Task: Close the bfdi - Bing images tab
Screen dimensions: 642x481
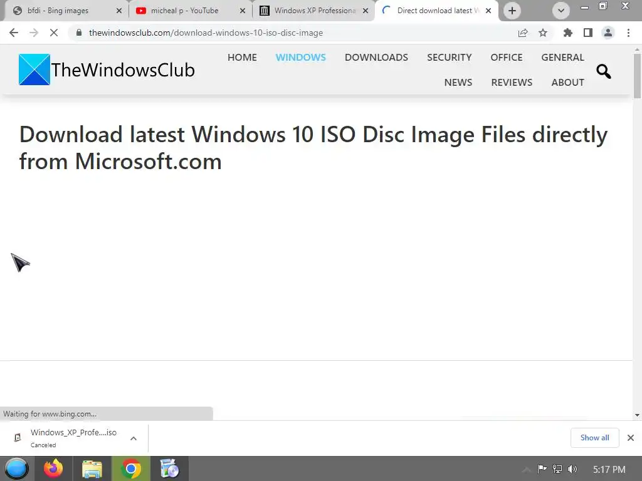Action: click(x=119, y=11)
